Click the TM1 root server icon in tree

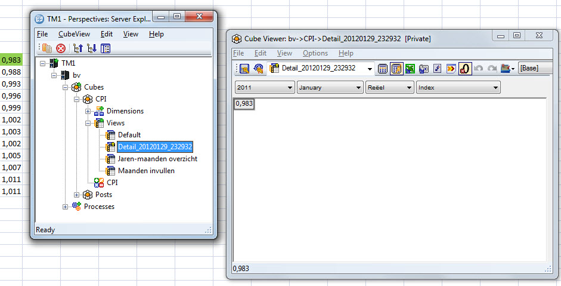click(54, 63)
